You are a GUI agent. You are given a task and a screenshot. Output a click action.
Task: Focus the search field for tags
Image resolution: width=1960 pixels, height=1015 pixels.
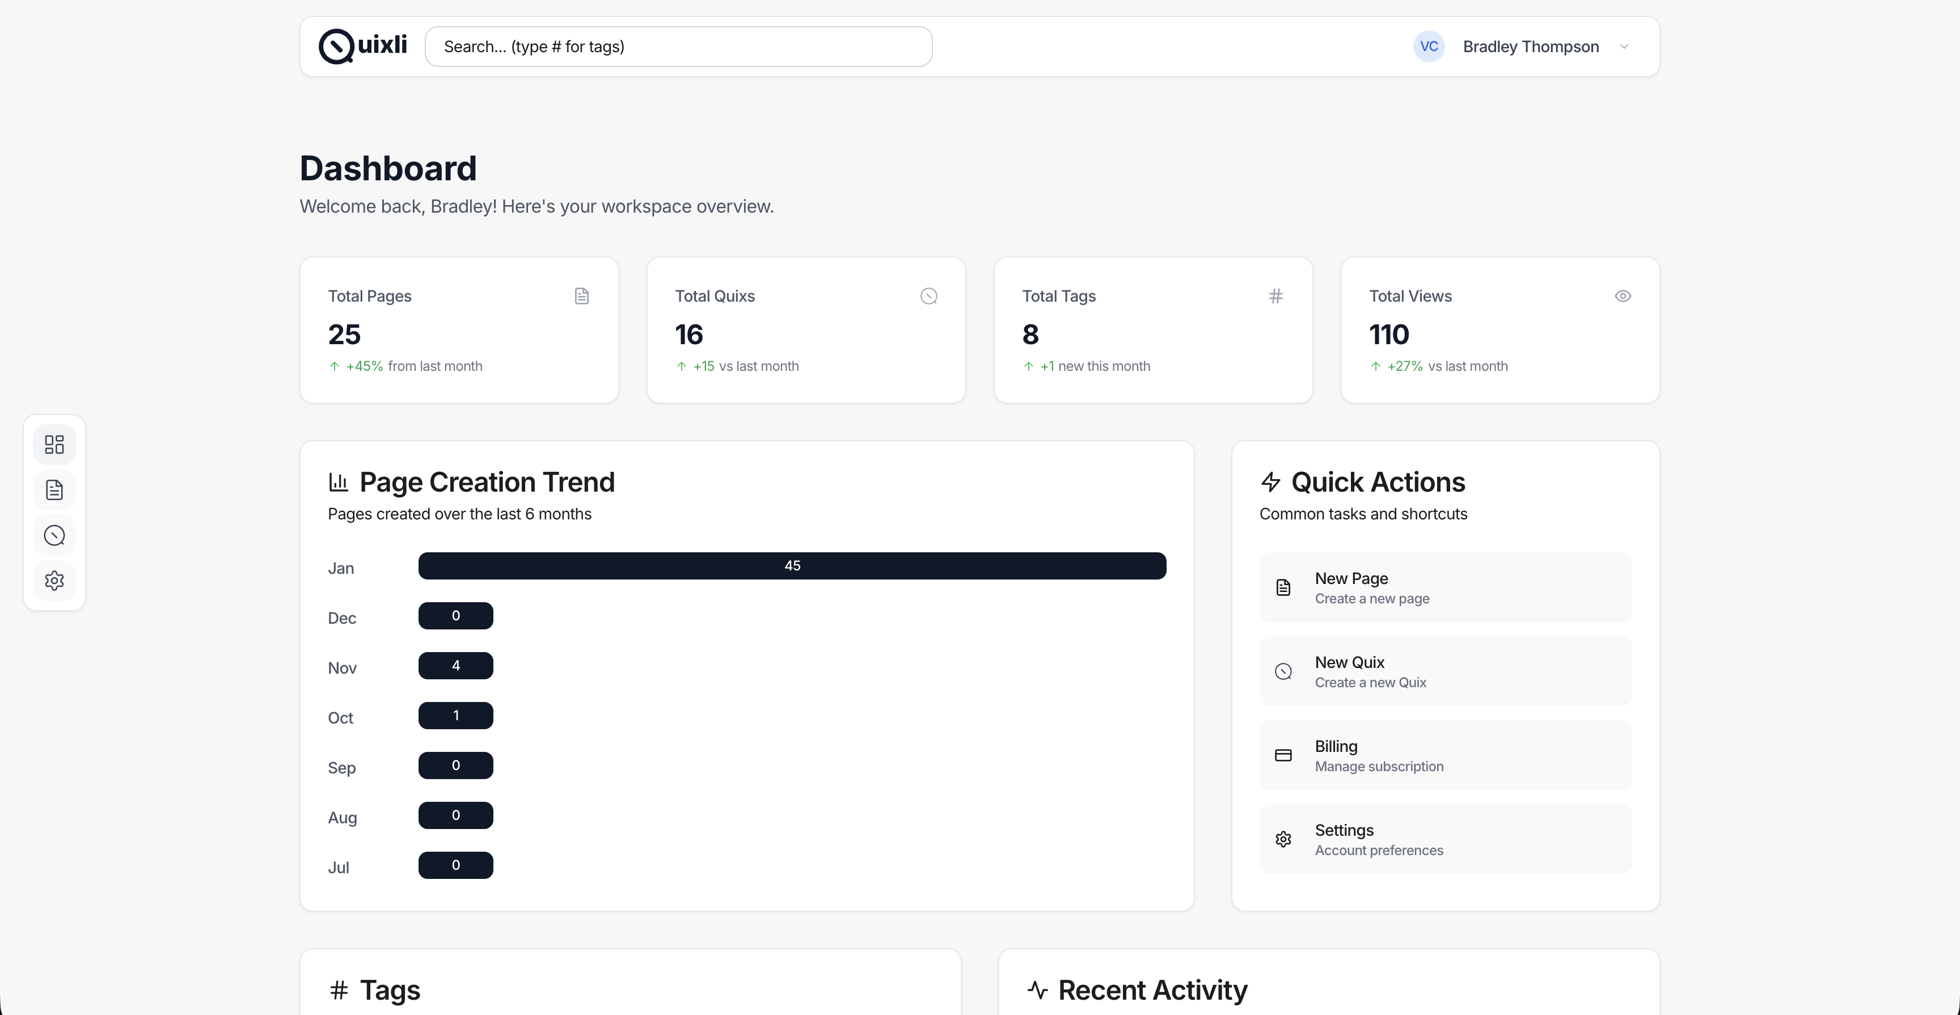coord(678,46)
